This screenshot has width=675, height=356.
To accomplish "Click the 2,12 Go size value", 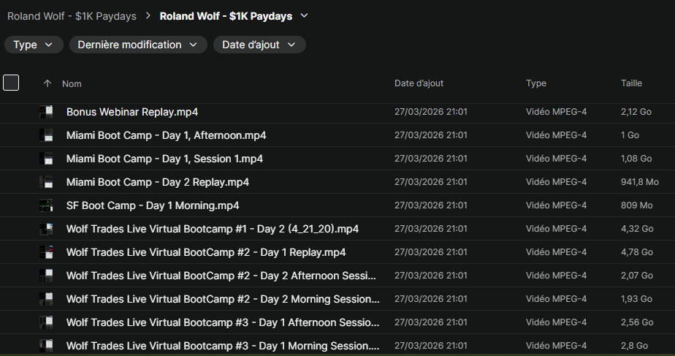I will click(636, 112).
